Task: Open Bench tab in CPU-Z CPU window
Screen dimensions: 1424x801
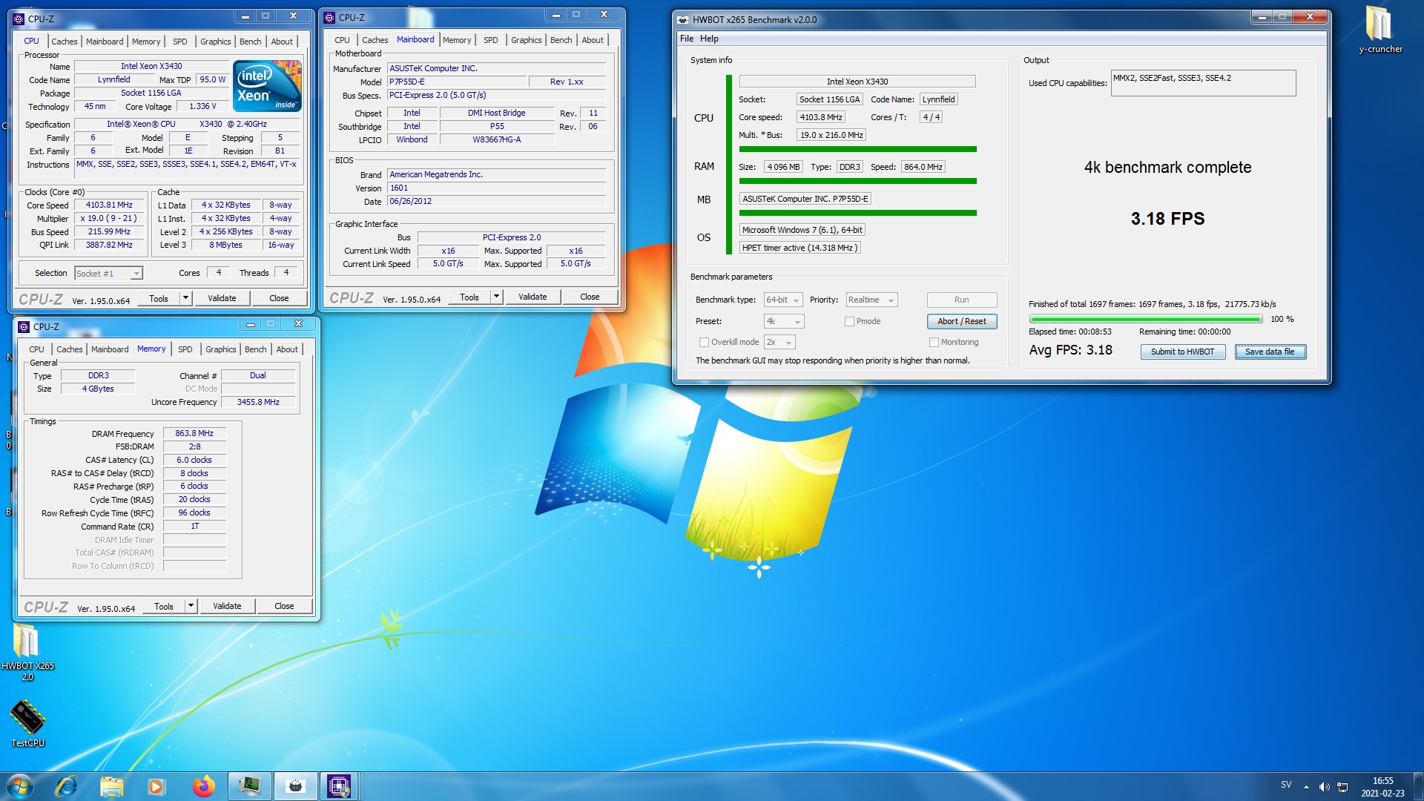Action: 250,42
